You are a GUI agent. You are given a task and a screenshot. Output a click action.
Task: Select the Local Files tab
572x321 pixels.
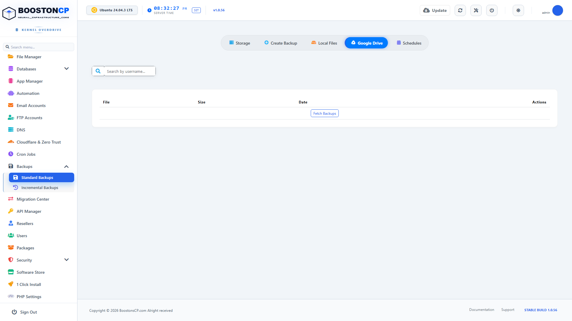[x=324, y=43]
